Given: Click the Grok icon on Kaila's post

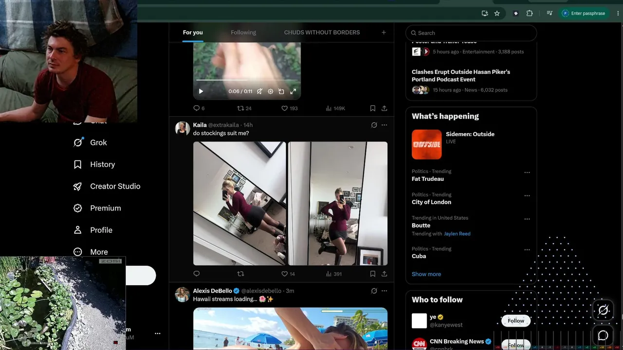Looking at the screenshot, I should tap(374, 125).
